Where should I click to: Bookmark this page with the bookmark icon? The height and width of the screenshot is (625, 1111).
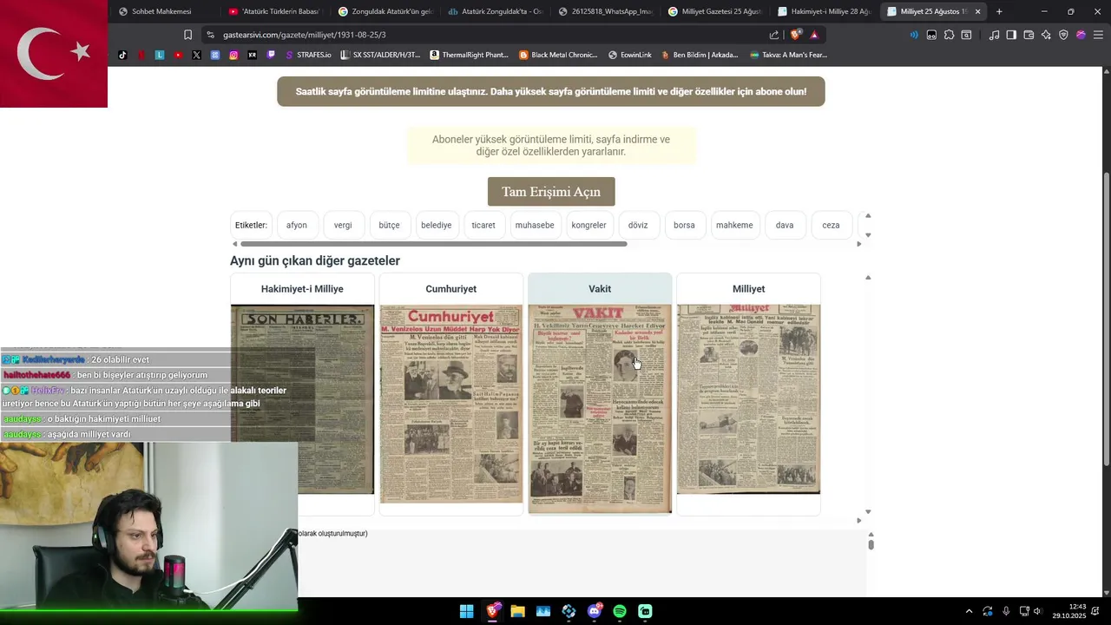tap(187, 35)
